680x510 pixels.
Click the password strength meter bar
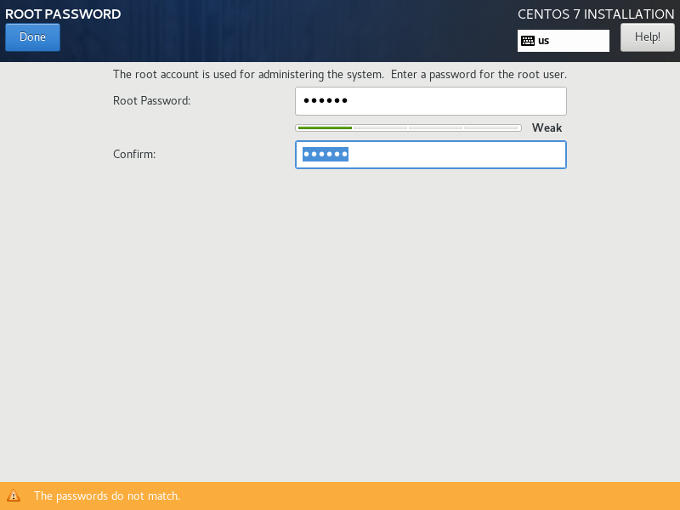pyautogui.click(x=408, y=128)
